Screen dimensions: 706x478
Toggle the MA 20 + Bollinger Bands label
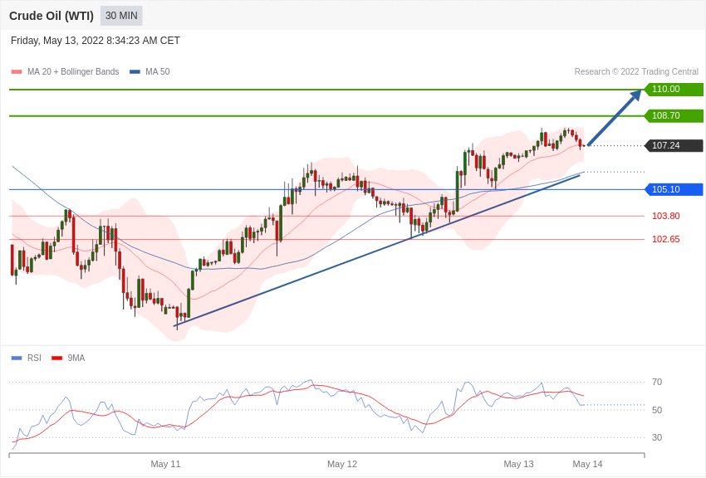(x=73, y=72)
